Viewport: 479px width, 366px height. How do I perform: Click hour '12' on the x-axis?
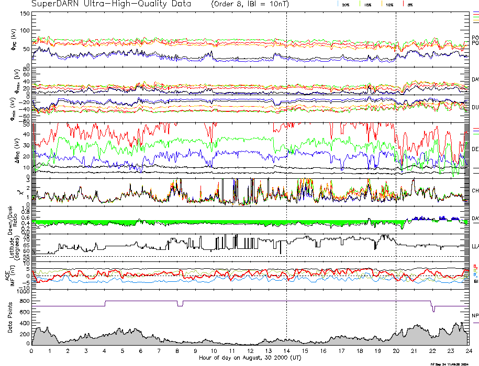[x=250, y=351]
